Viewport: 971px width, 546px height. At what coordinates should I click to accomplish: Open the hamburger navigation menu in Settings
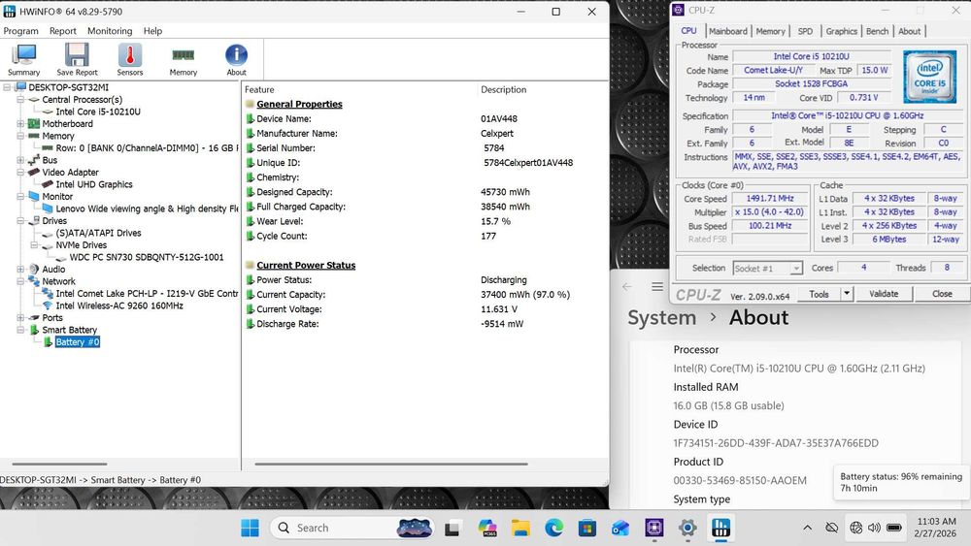coord(657,287)
